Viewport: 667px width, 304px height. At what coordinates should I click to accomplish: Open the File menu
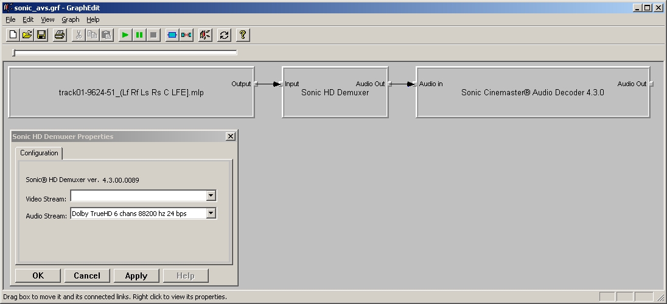click(x=10, y=19)
